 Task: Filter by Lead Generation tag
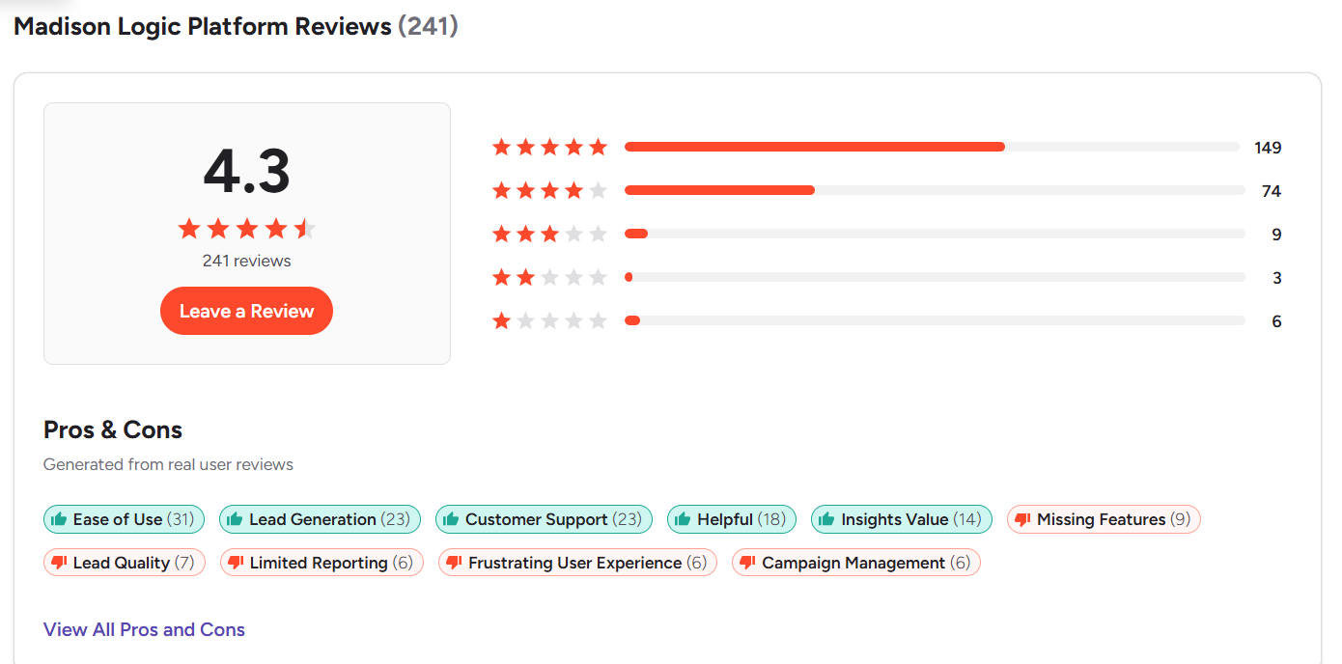click(320, 519)
